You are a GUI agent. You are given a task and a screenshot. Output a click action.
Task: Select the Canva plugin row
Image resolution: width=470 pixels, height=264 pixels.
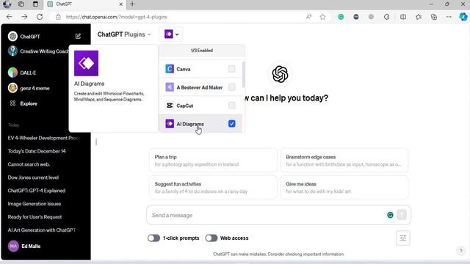(x=200, y=69)
